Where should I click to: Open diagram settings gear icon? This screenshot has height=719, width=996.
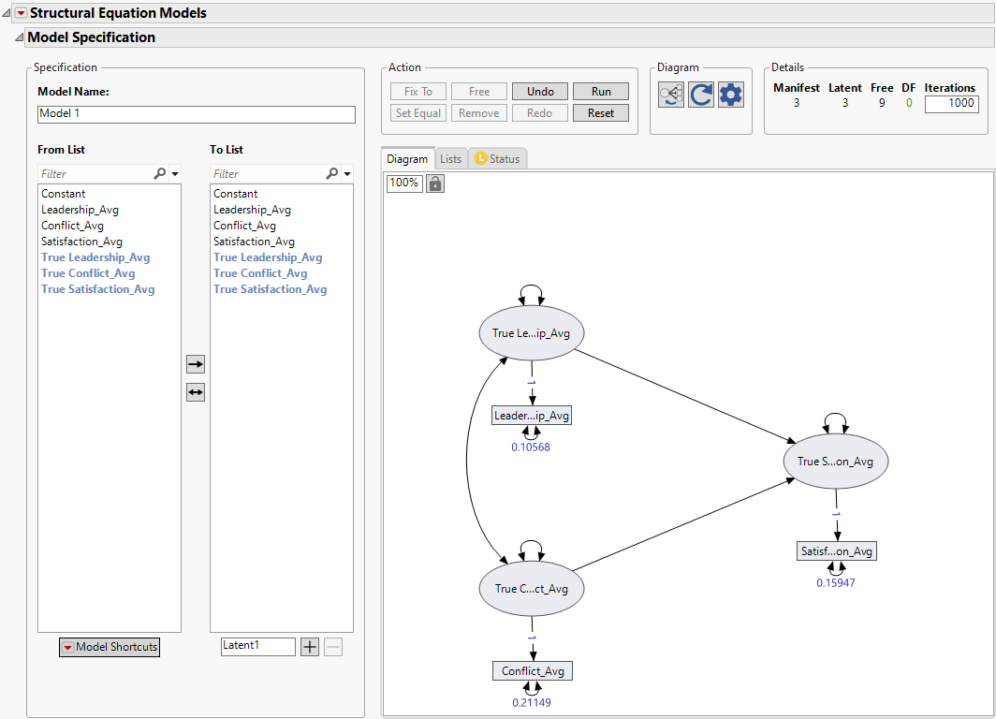pyautogui.click(x=731, y=95)
